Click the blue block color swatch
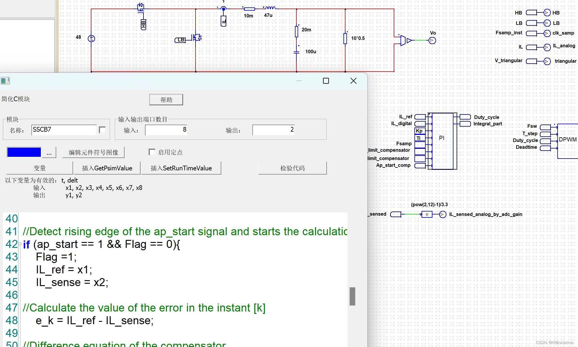Viewport: 578px width, 347px height. click(x=24, y=152)
